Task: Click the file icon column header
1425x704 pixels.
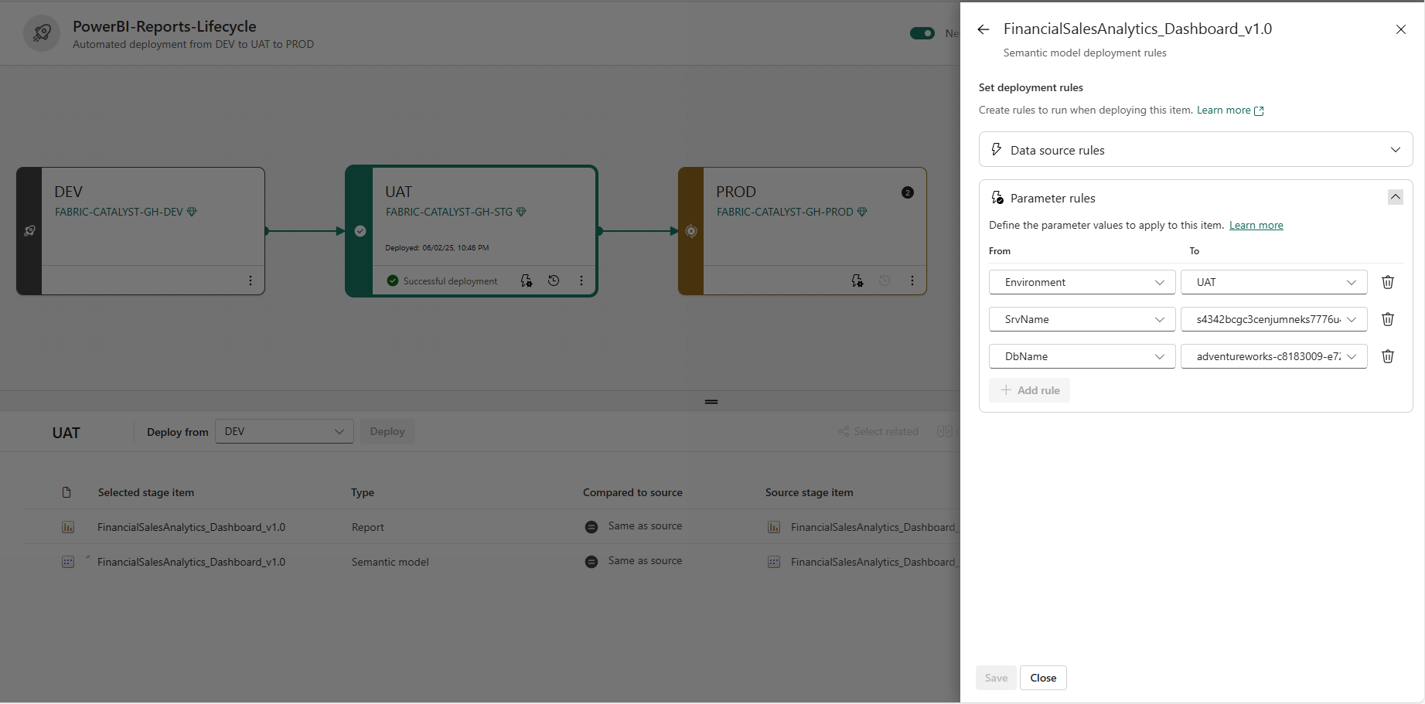Action: click(x=66, y=492)
